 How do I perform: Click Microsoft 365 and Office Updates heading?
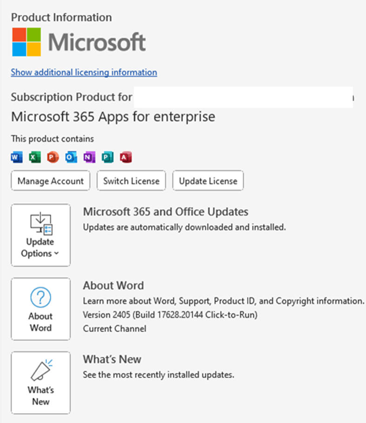coord(165,212)
